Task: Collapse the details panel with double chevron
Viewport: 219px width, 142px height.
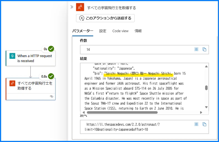Action: click(72, 7)
